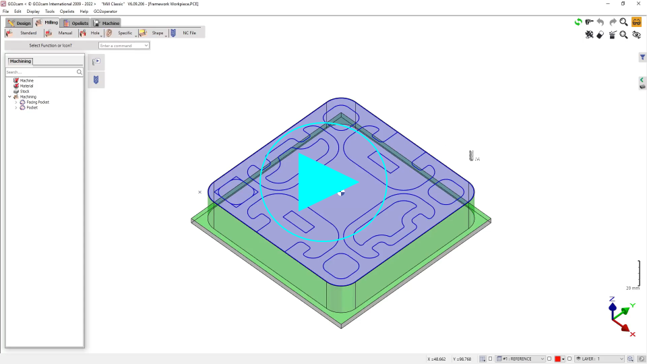This screenshot has width=647, height=364.
Task: Click the Enter a command input field
Action: 123,46
